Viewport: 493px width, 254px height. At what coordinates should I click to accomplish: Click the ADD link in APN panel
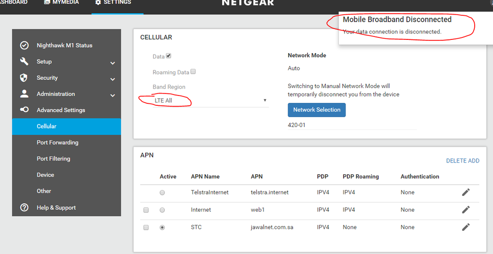click(x=474, y=160)
